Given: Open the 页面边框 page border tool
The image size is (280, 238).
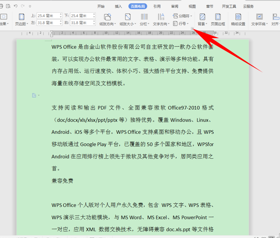Looking at the screenshot, I should point(218,19).
